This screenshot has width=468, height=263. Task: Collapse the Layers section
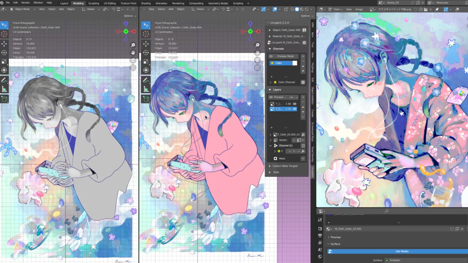[270, 90]
